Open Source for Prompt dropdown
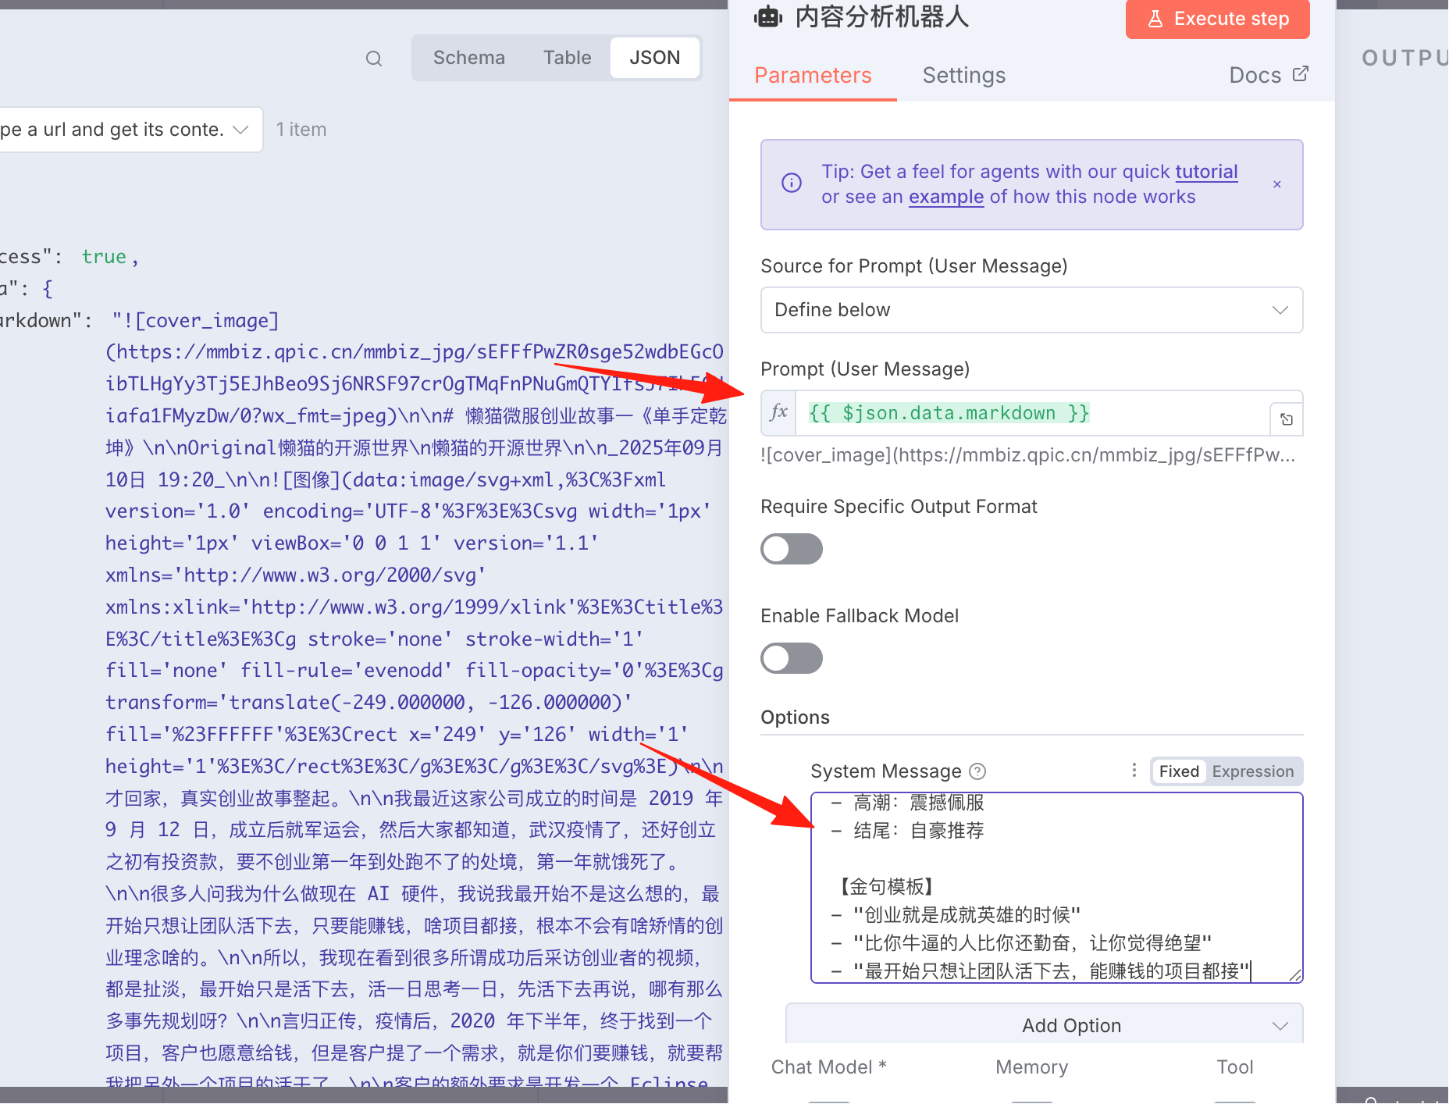This screenshot has height=1104, width=1449. click(x=1032, y=310)
